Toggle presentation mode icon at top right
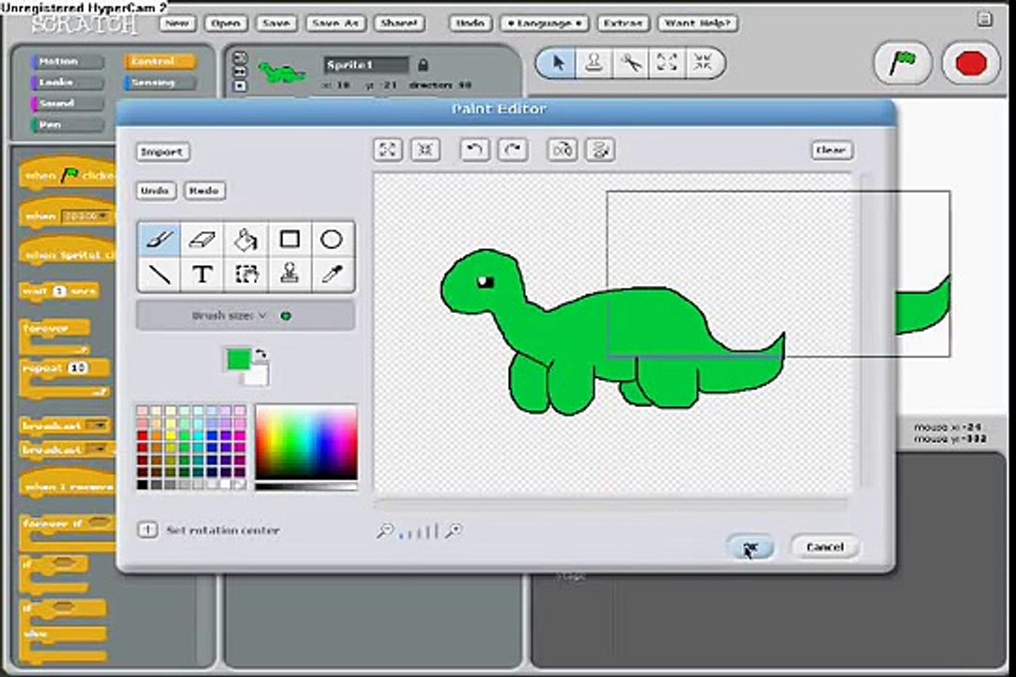Screen dimensions: 1016x677 [x=984, y=20]
